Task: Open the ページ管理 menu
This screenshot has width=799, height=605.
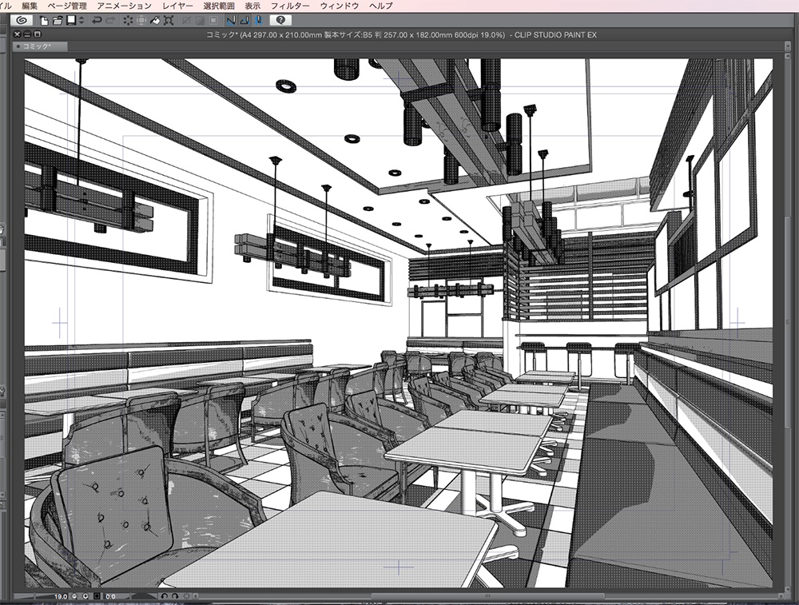Action: [67, 6]
